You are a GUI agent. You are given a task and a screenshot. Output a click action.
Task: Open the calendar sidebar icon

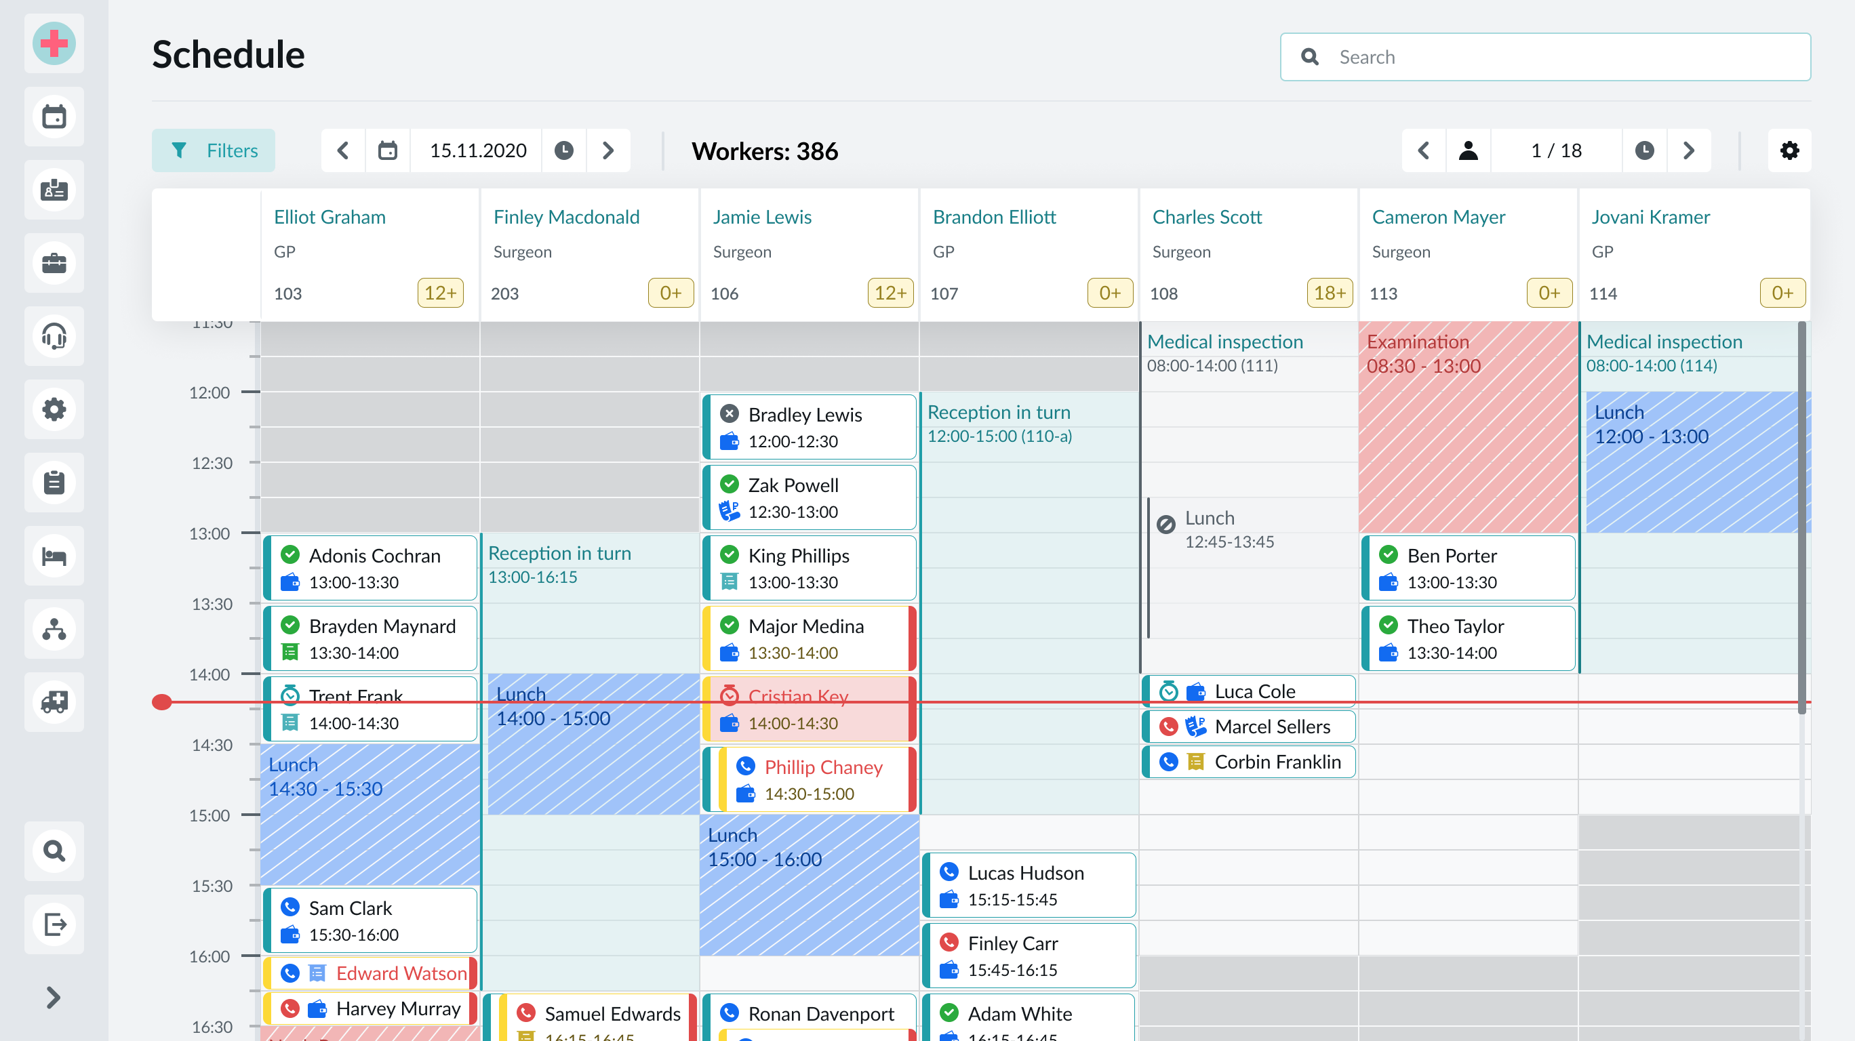click(x=54, y=117)
